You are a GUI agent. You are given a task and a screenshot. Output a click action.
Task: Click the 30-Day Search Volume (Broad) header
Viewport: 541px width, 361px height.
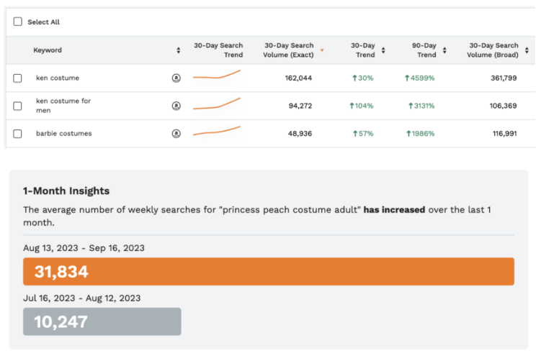coord(493,50)
